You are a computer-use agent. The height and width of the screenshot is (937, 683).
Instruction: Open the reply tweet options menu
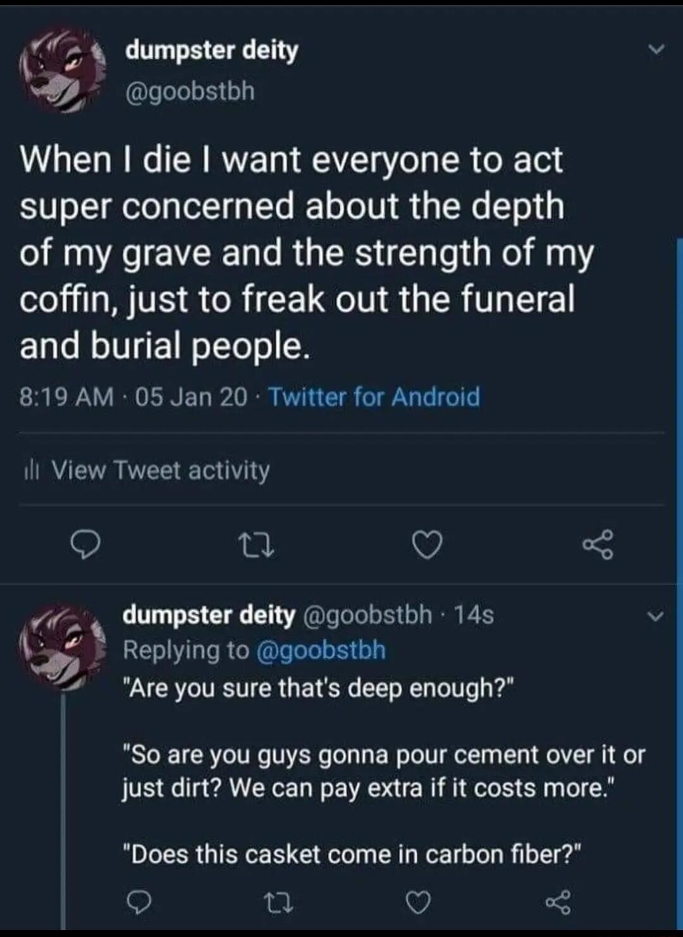656,614
